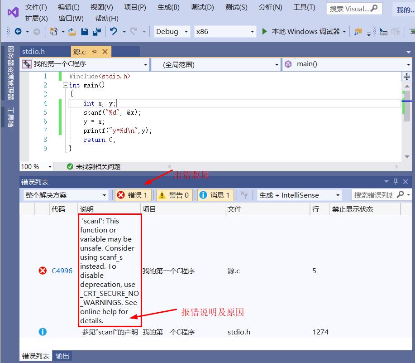Close the 源.c tab
This screenshot has height=363, width=415.
(105, 51)
